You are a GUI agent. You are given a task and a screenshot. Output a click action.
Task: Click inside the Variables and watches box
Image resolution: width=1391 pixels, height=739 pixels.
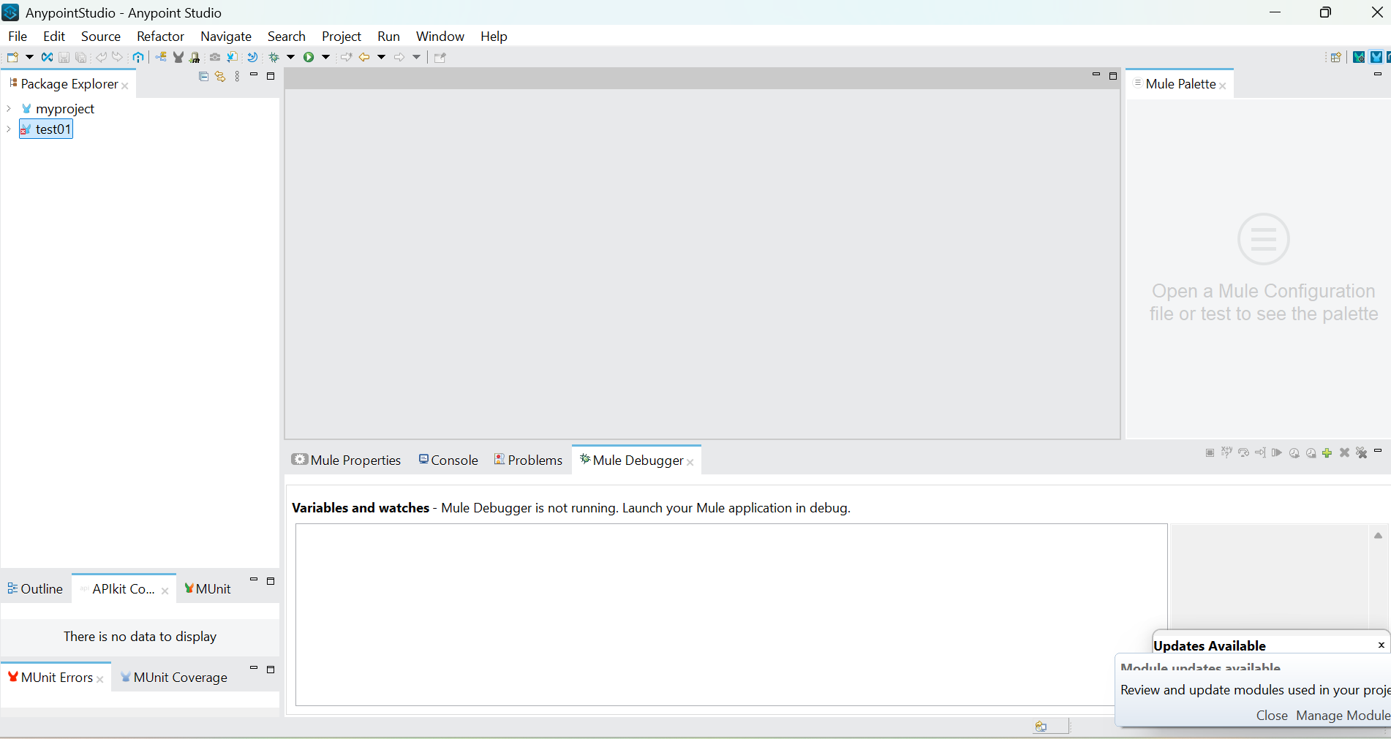pos(731,614)
